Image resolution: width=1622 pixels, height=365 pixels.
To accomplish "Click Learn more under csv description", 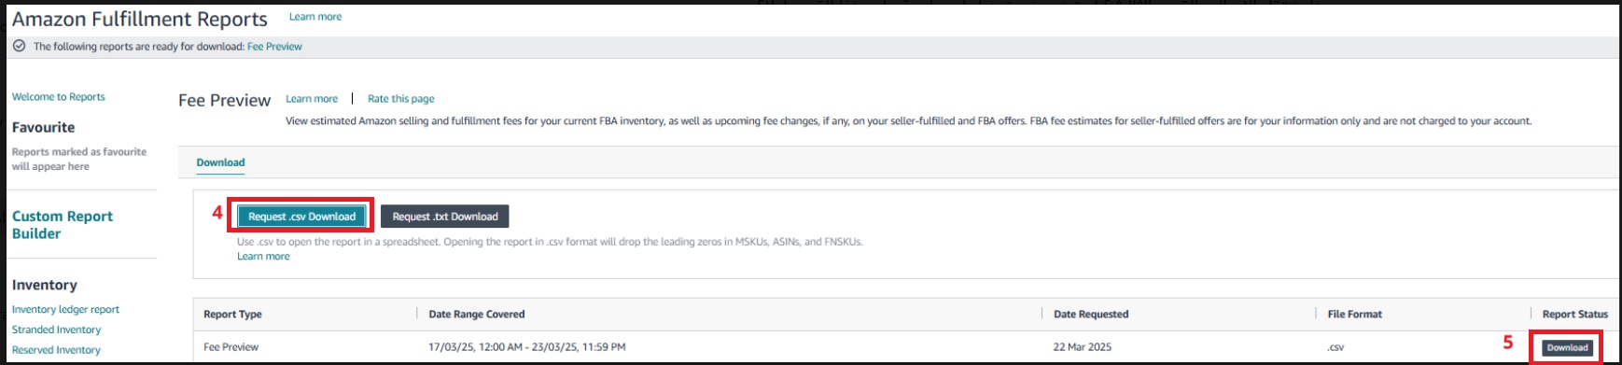I will 263,257.
